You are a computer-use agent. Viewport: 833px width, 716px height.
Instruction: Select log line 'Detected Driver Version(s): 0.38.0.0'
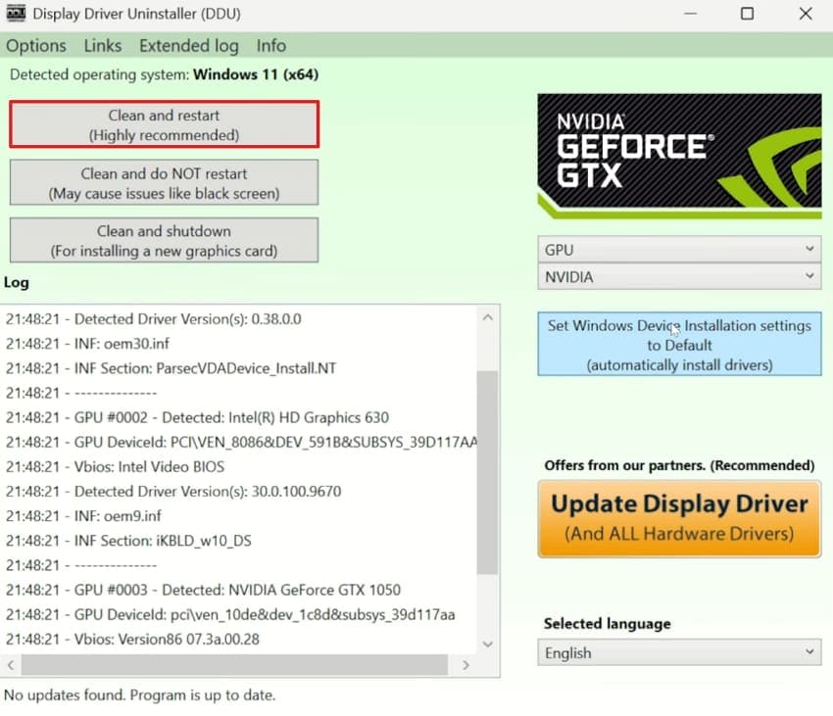[154, 318]
